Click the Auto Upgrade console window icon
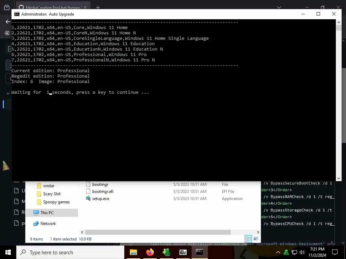 [17, 14]
